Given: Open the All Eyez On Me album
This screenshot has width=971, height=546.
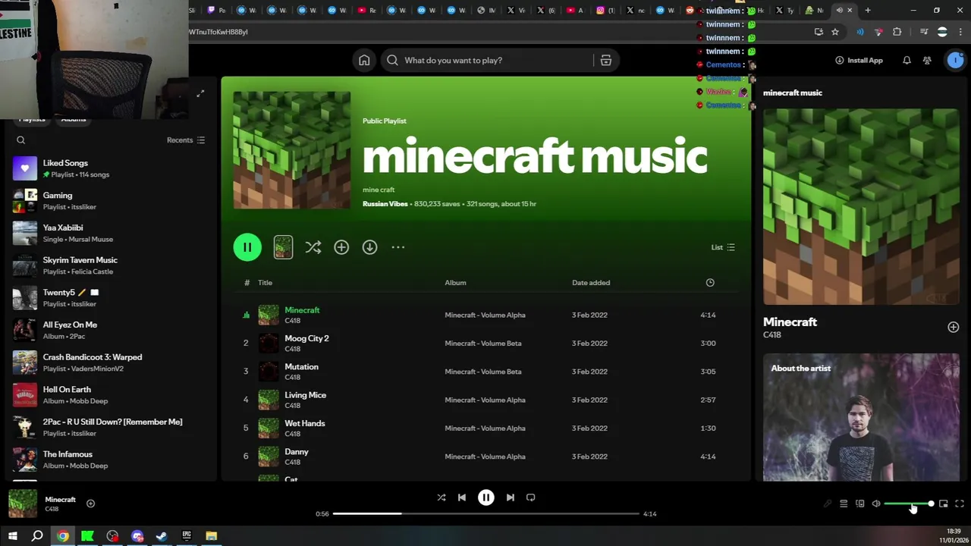Looking at the screenshot, I should coord(110,330).
